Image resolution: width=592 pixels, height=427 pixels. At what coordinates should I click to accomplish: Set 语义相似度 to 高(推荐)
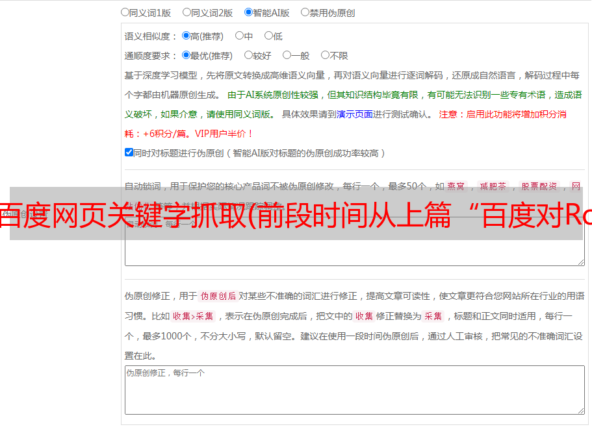tap(186, 36)
